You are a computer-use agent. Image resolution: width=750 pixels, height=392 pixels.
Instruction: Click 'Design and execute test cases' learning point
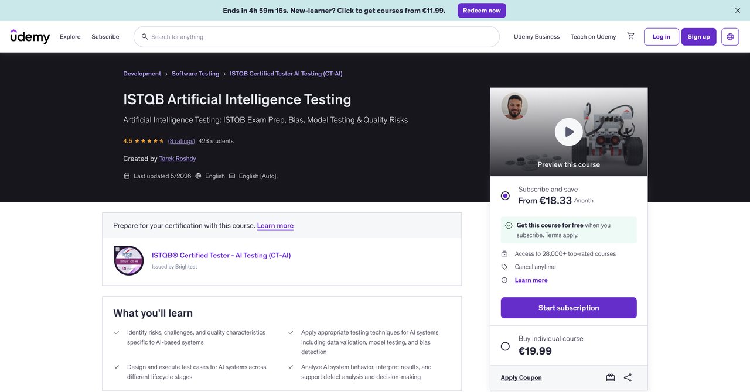click(x=197, y=372)
